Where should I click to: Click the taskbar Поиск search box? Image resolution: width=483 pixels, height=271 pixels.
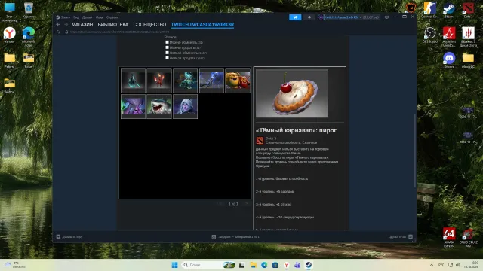coord(209,265)
